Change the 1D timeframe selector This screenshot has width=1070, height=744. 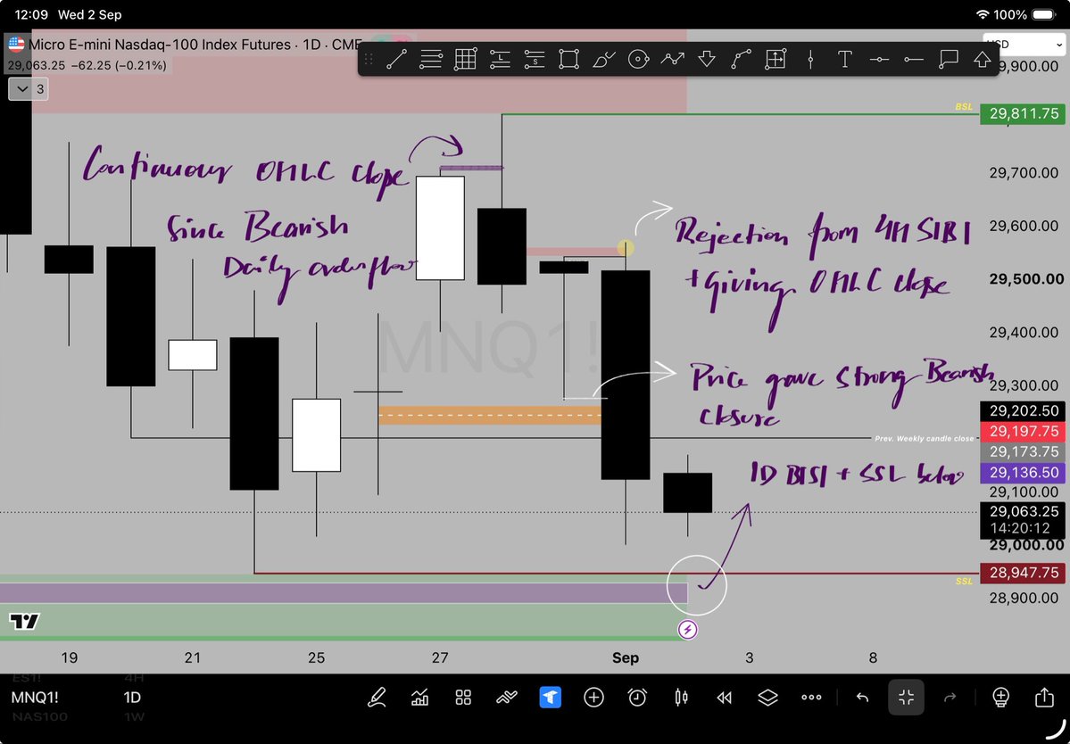[x=132, y=698]
